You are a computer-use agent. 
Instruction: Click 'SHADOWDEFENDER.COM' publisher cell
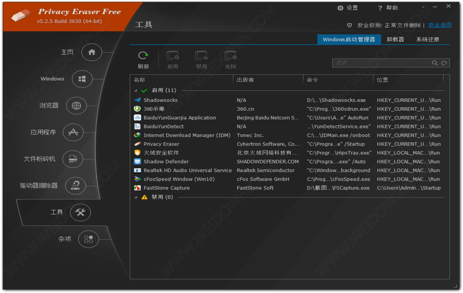pyautogui.click(x=267, y=162)
